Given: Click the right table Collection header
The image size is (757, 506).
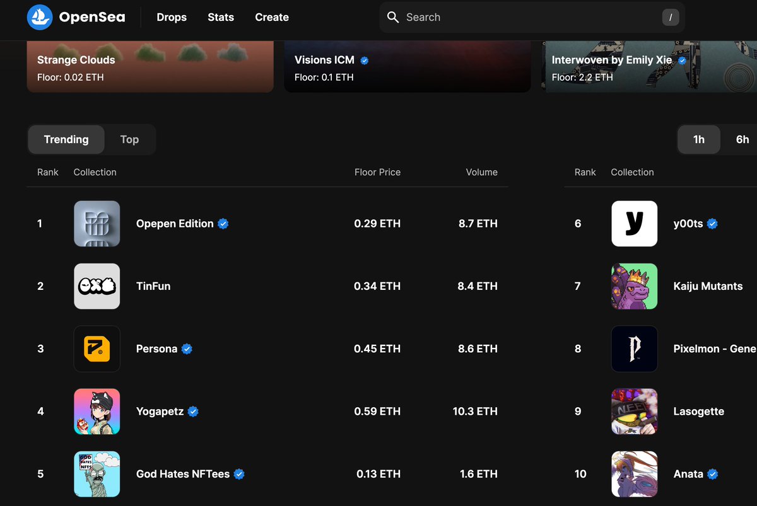Looking at the screenshot, I should point(632,172).
